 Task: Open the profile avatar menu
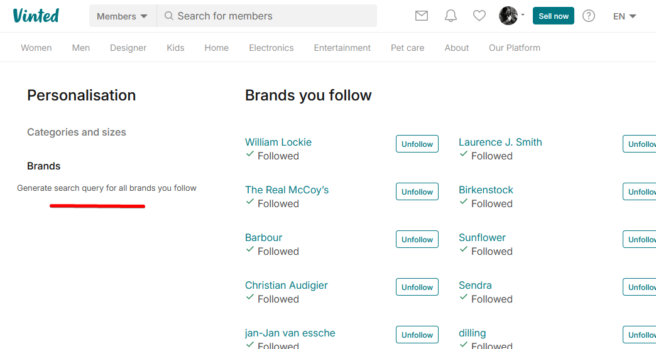509,16
